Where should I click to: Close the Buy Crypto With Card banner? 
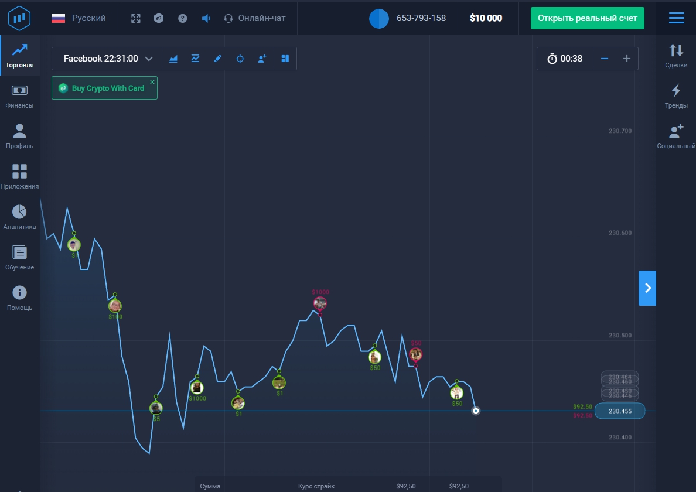152,82
